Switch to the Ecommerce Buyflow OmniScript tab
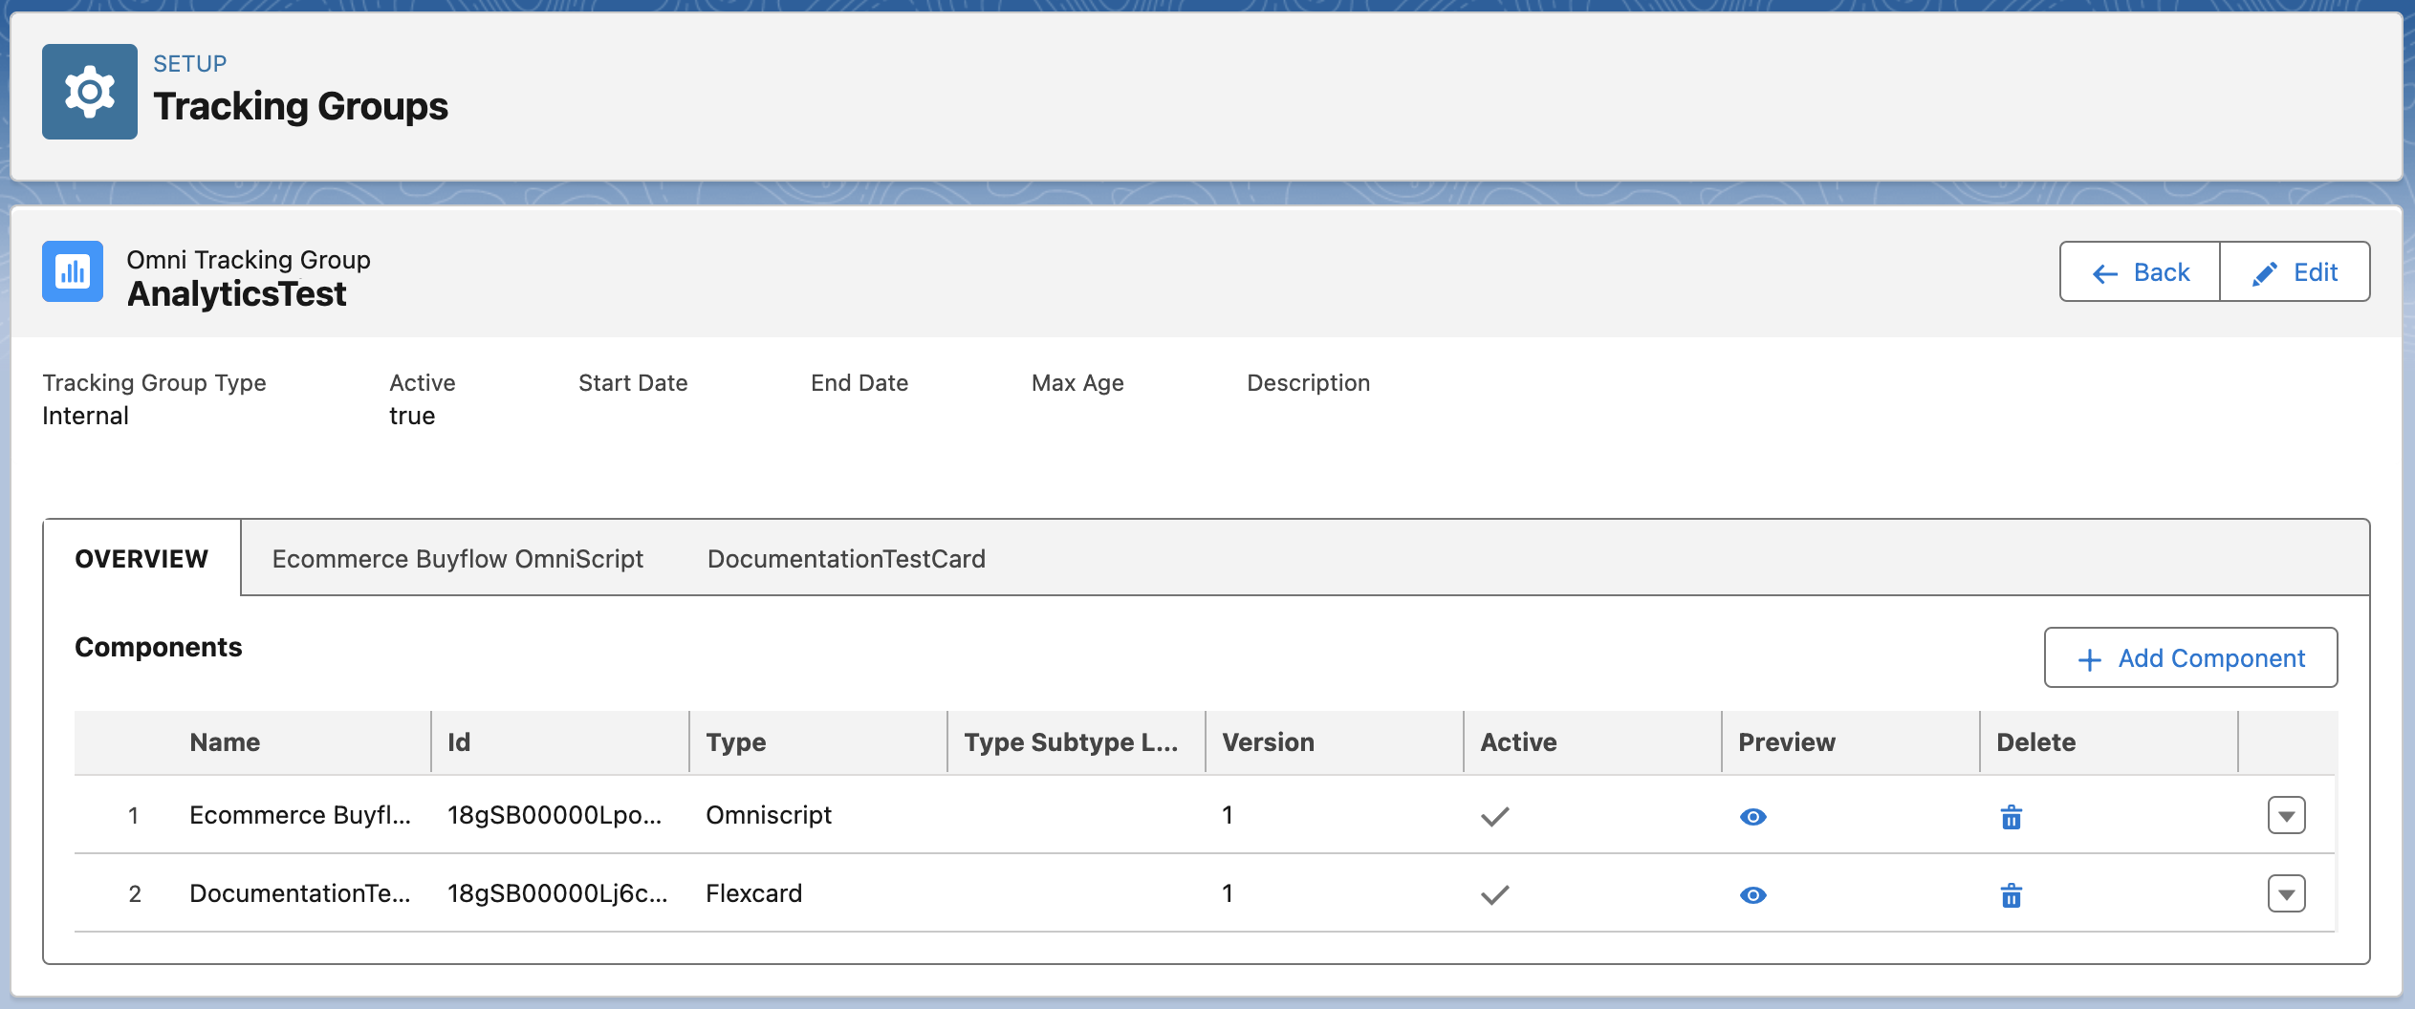Viewport: 2415px width, 1009px height. pos(459,558)
